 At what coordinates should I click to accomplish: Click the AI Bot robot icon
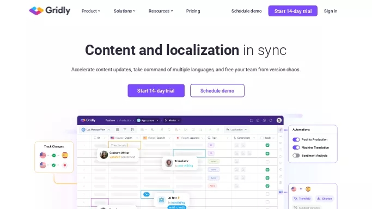coord(162,200)
